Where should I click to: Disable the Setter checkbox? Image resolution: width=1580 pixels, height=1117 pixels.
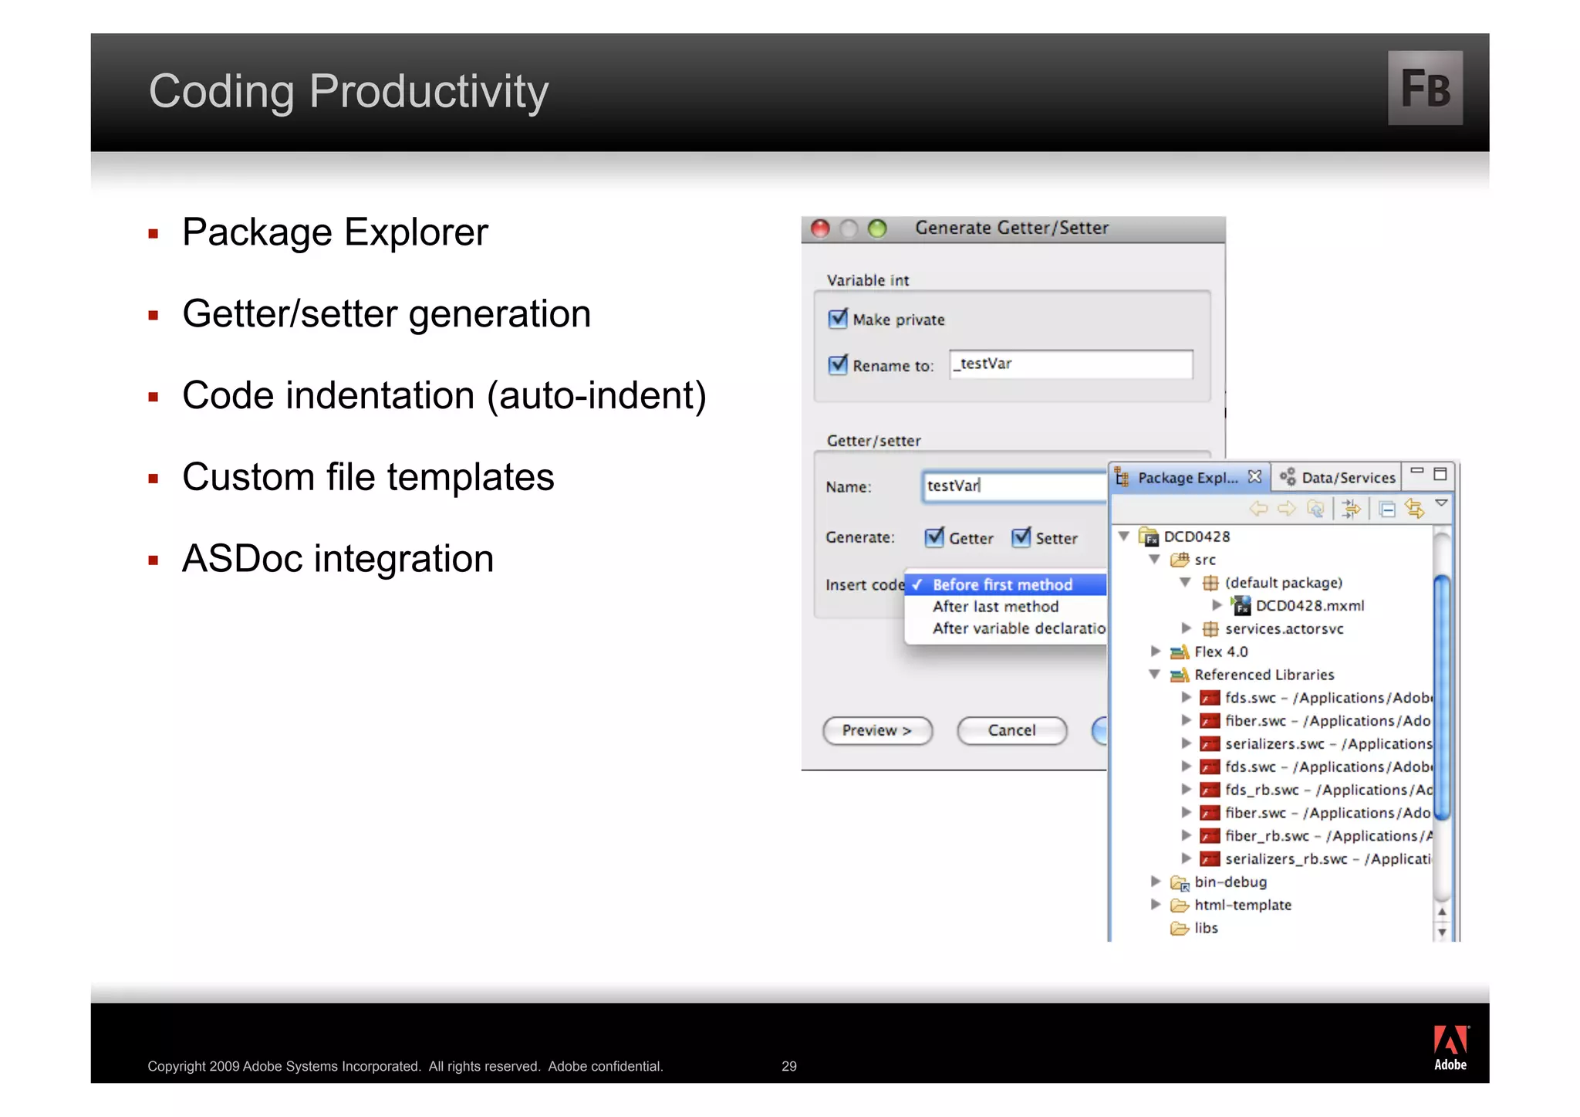click(x=1021, y=537)
